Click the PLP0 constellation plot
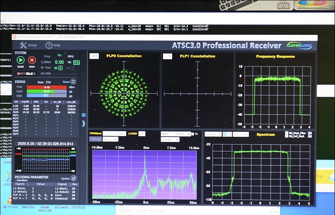335x215 pixels. coord(124,93)
